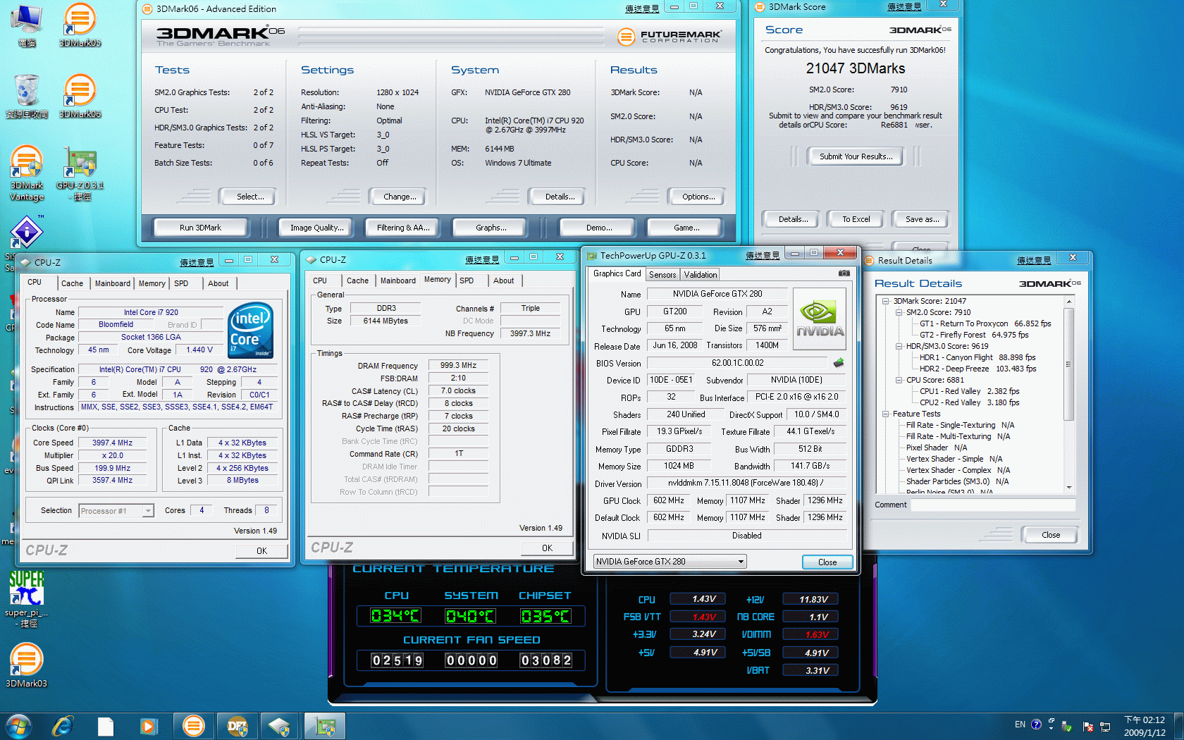1184x740 pixels.
Task: Open the 3DMark Vantage desktop icon
Action: (27, 173)
